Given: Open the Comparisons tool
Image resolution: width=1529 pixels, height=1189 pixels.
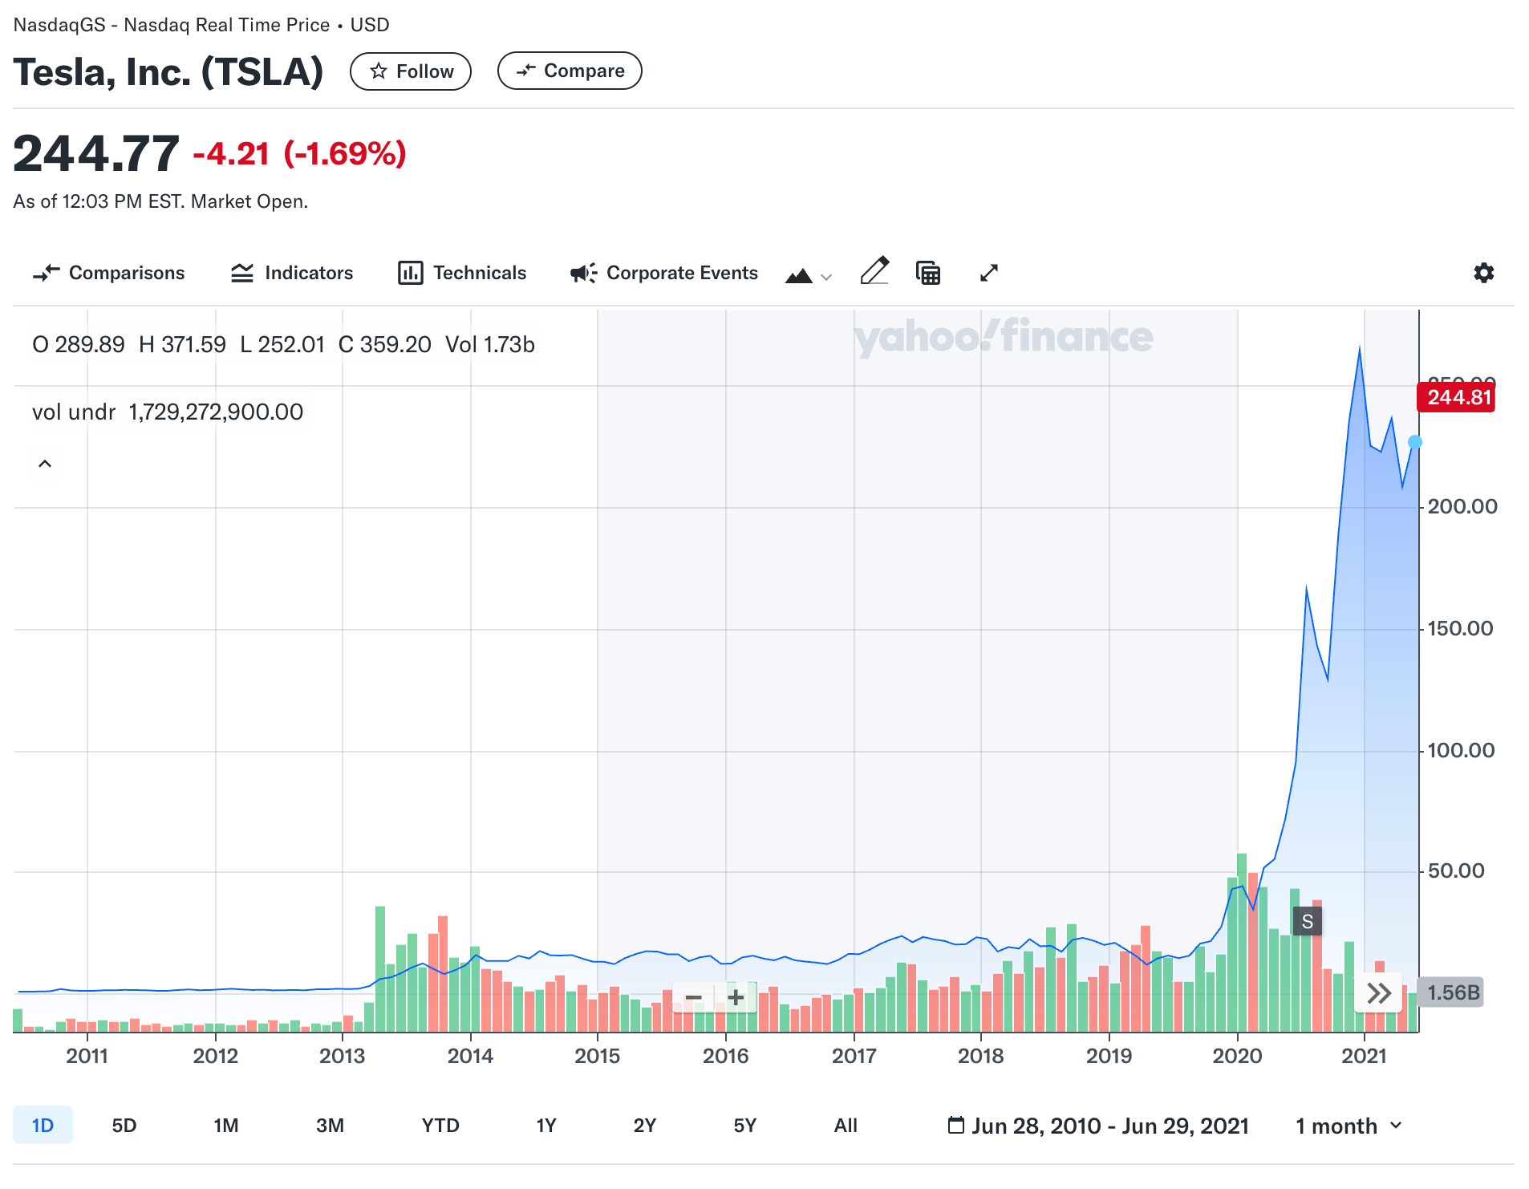Looking at the screenshot, I should (x=109, y=273).
